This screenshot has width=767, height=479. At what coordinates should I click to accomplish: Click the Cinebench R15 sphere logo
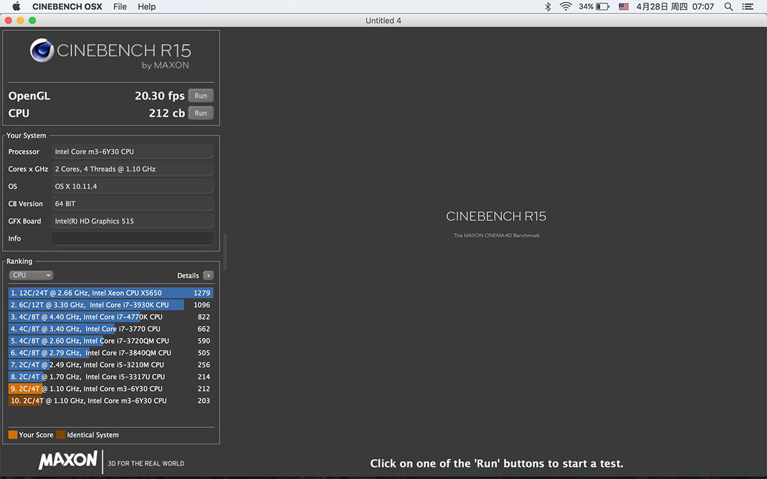42,50
